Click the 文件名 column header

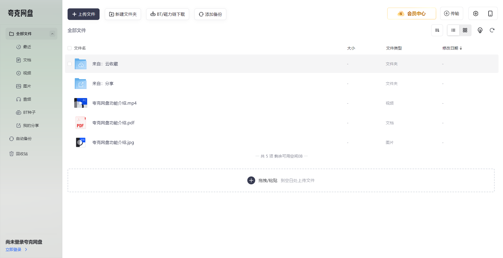[80, 48]
